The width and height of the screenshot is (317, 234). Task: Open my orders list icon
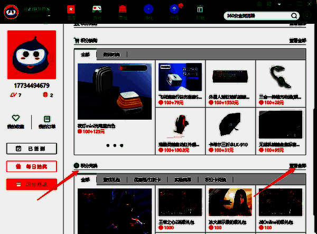(x=47, y=119)
